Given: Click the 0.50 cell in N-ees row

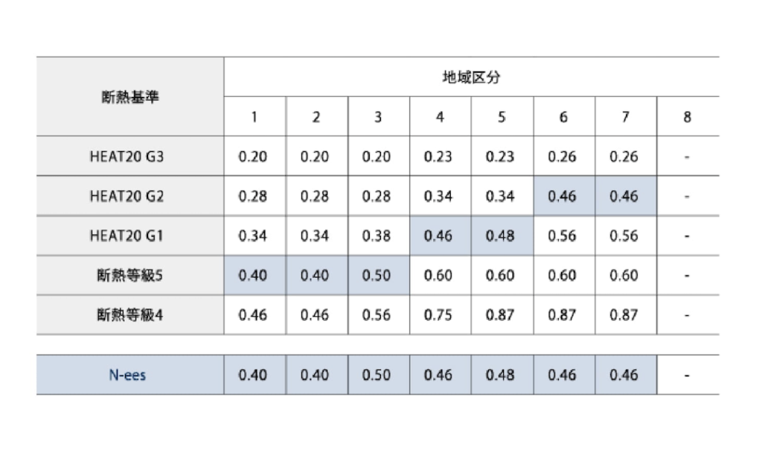Looking at the screenshot, I should point(378,375).
